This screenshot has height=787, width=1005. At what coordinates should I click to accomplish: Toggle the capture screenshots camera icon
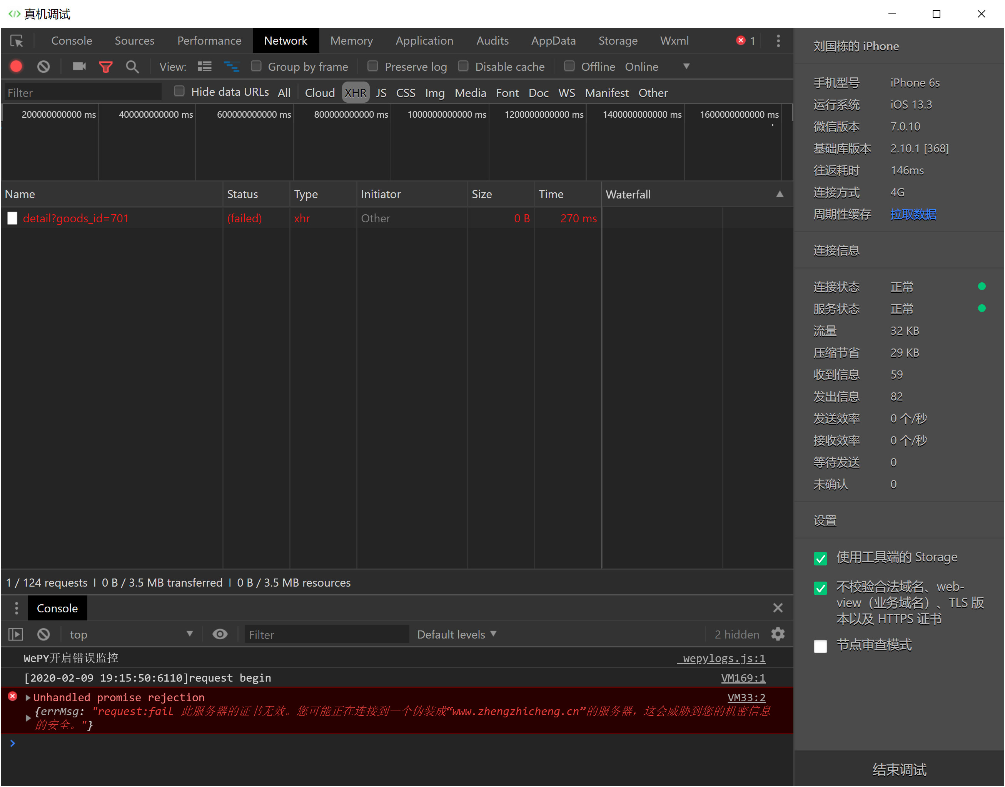(x=79, y=67)
